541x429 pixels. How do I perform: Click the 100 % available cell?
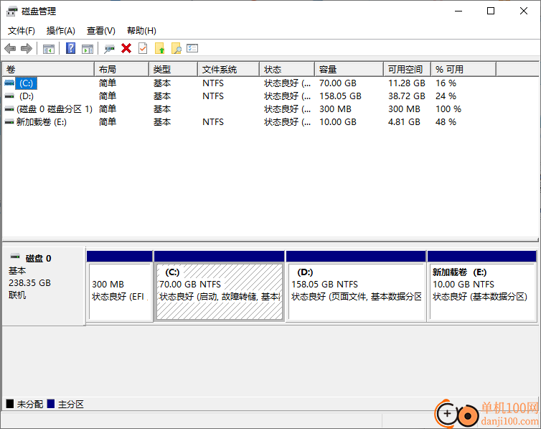click(448, 109)
